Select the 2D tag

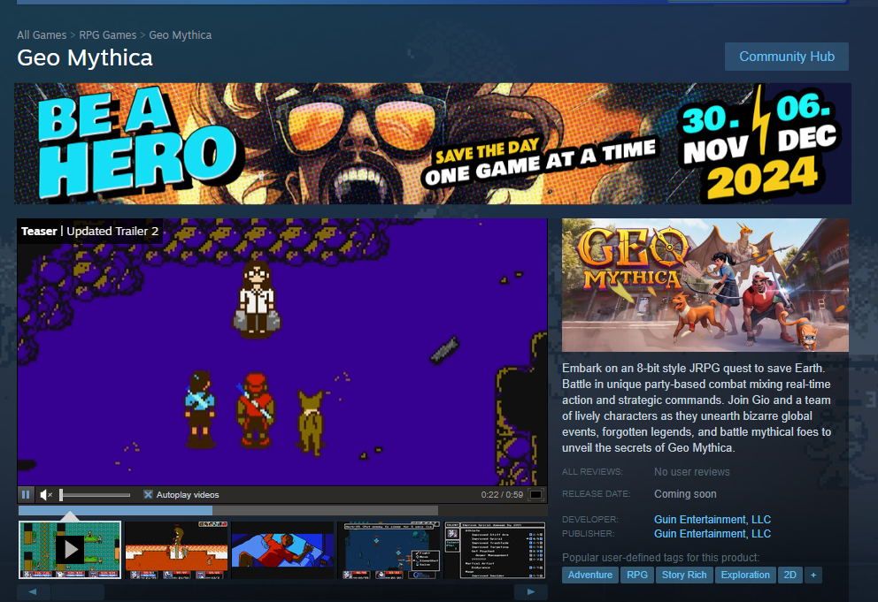click(x=790, y=575)
